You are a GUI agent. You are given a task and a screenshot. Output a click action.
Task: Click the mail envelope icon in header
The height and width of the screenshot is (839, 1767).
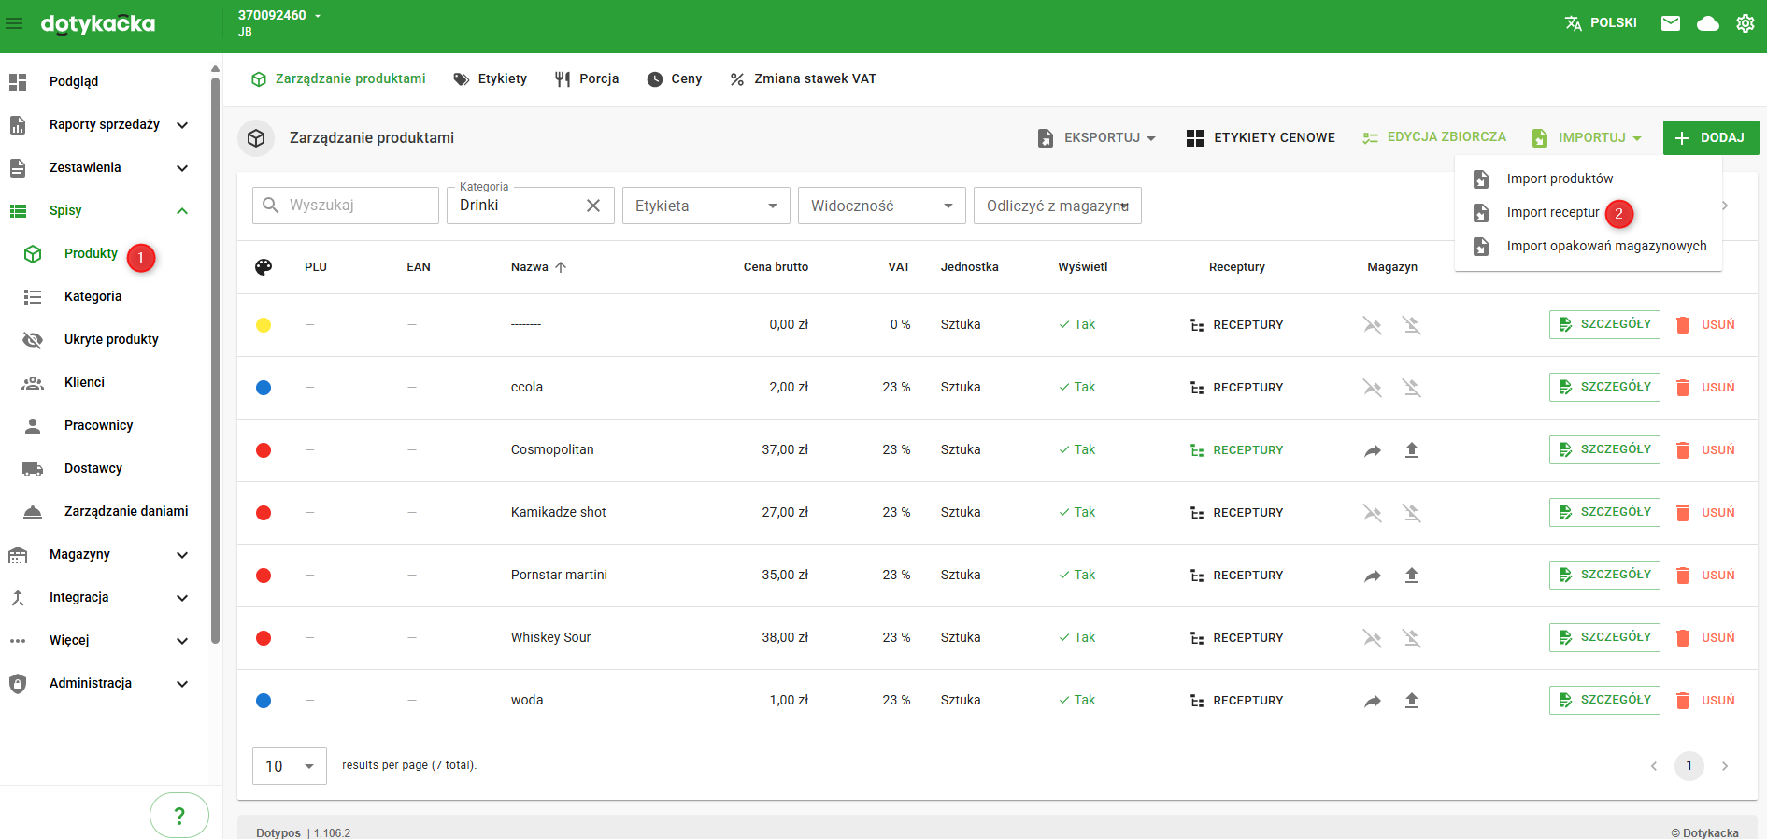click(1670, 23)
